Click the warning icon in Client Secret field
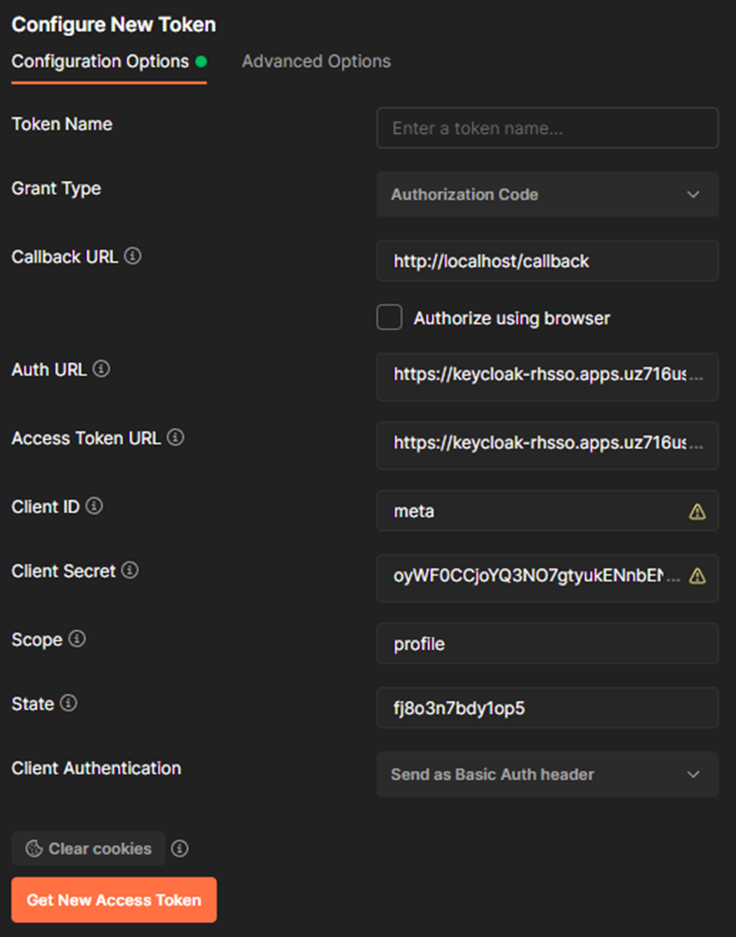Screen dimensions: 736x937 point(698,576)
